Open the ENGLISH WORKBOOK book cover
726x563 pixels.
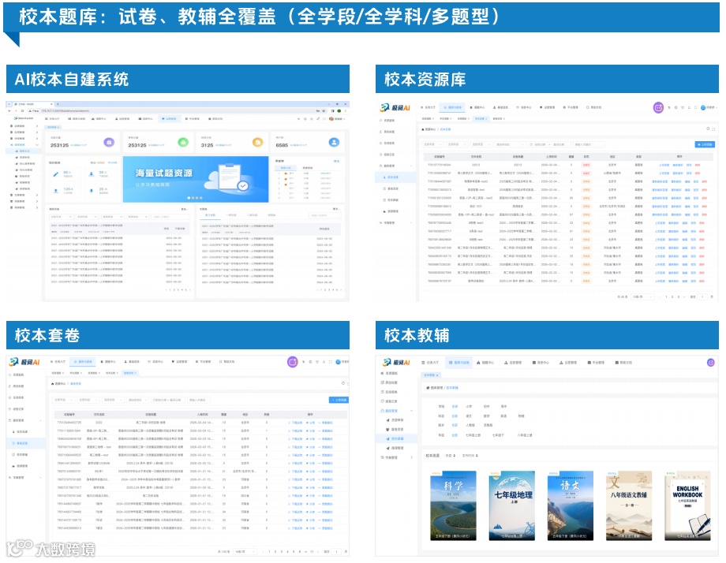click(687, 505)
